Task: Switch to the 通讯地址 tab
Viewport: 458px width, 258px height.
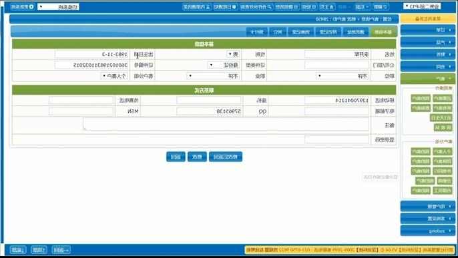Action: 355,32
